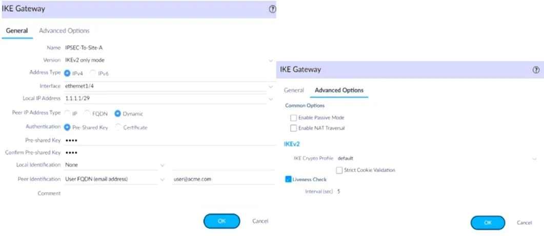
Task: Choose FQDN as peer IP address type
Action: click(87, 113)
